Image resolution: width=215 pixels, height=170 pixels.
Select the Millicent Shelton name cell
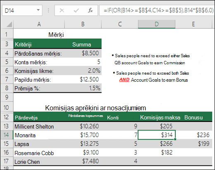[39, 126]
